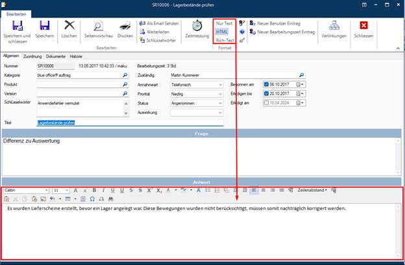
Task: Click the text highlight color pen
Action: click(184, 190)
